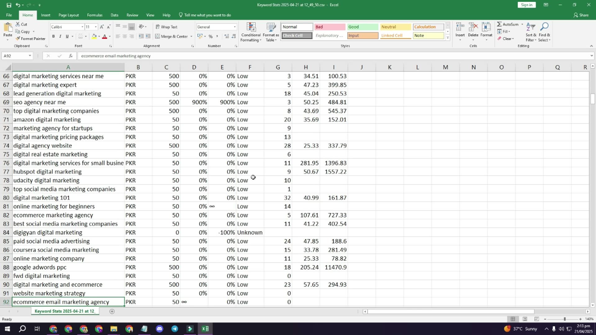Collapse the ribbon with chevron
Screen dimensions: 596x335
591,46
